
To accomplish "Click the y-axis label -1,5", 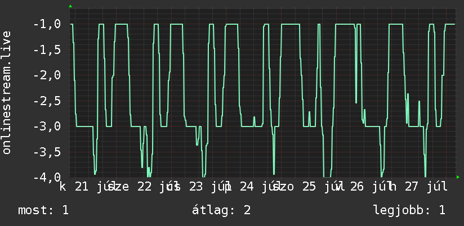I will pos(47,49).
